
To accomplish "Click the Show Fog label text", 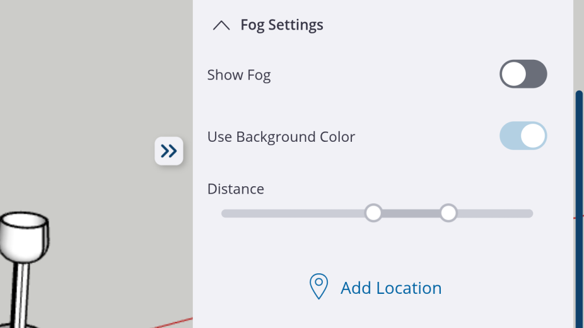I will [x=238, y=75].
